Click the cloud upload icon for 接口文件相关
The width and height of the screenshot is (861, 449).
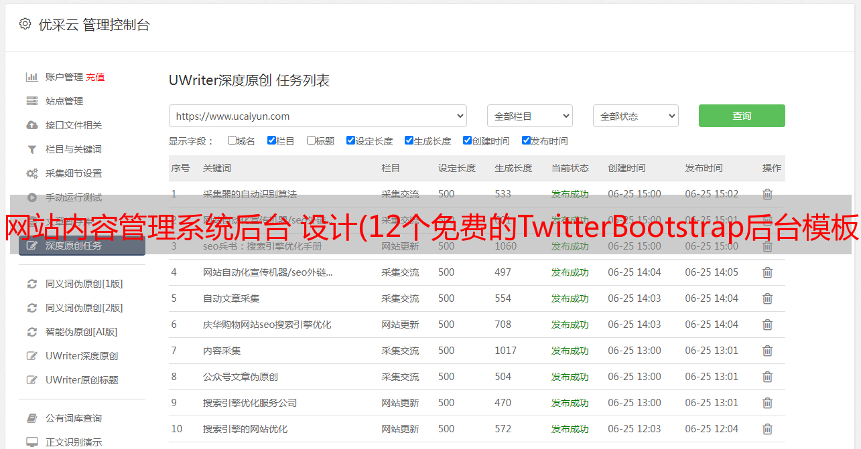point(31,125)
